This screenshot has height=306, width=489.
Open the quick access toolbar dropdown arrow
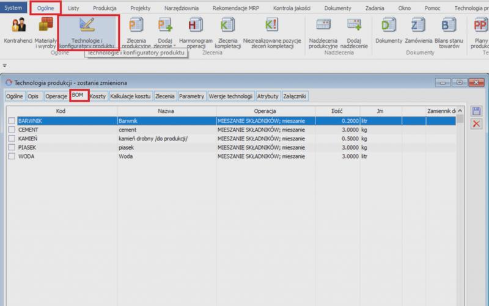click(4, 65)
